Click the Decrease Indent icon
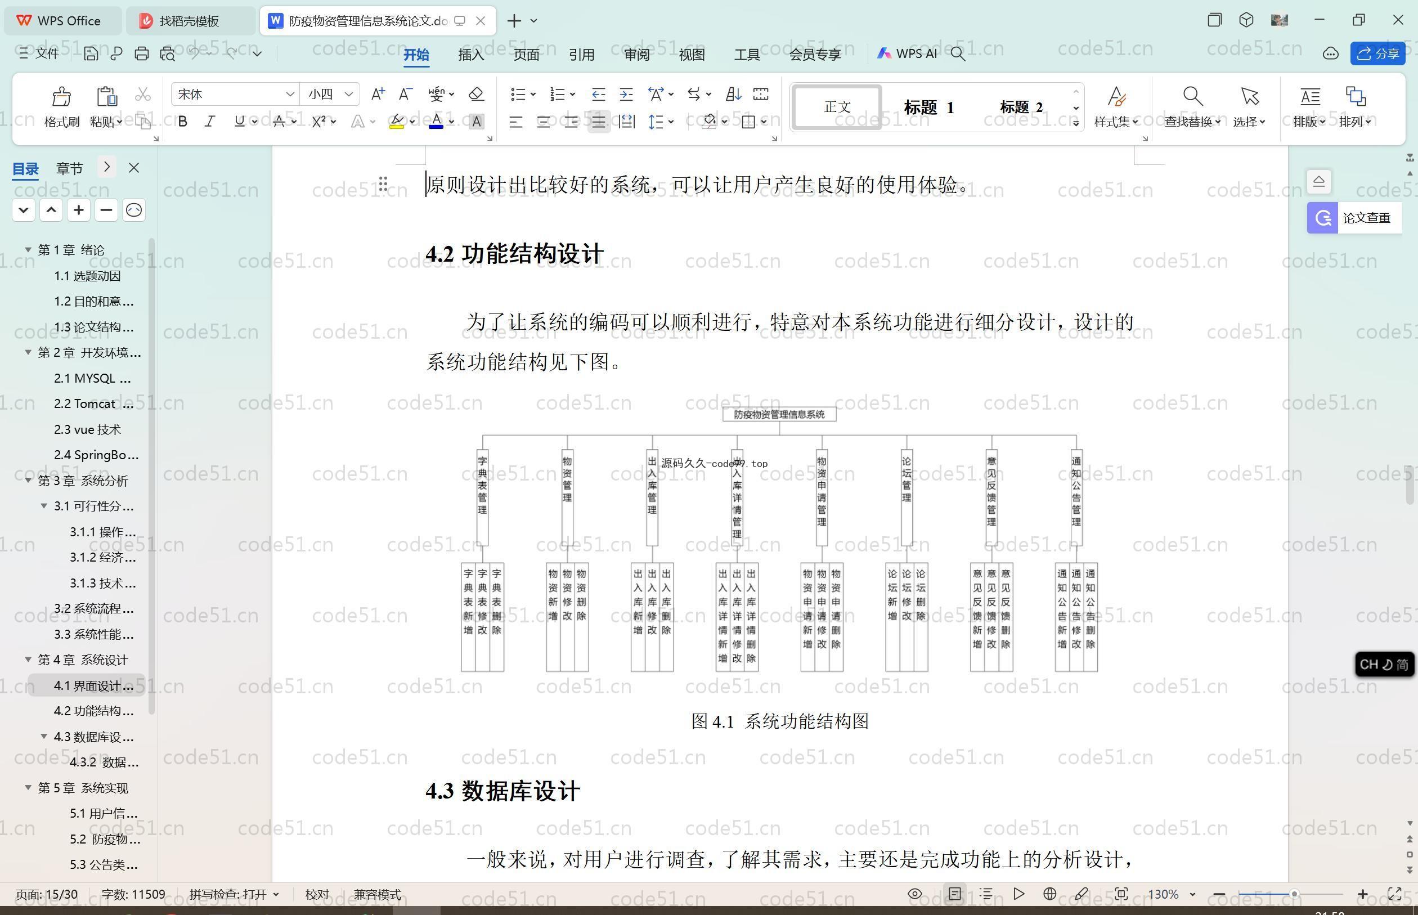The height and width of the screenshot is (915, 1418). [598, 94]
